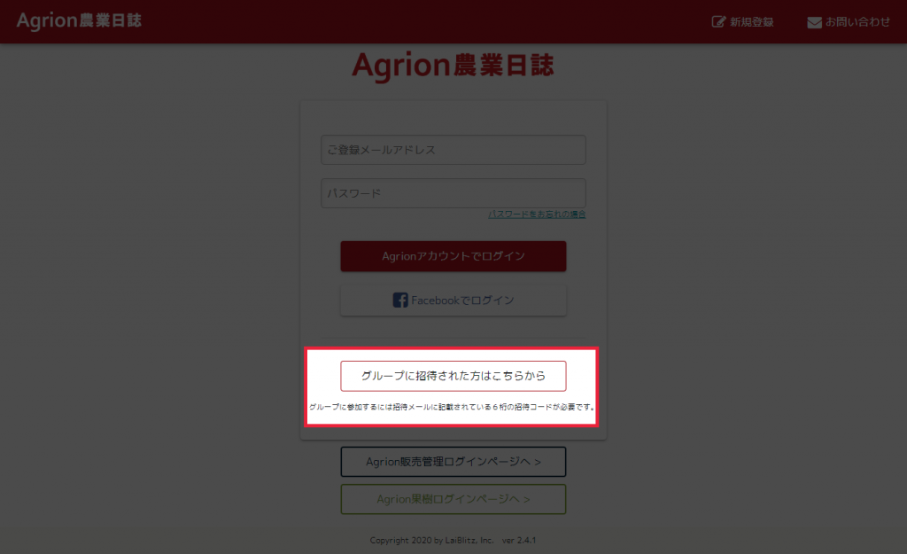This screenshot has width=907, height=554.
Task: Open the 新規登録 text link
Action: 751,22
